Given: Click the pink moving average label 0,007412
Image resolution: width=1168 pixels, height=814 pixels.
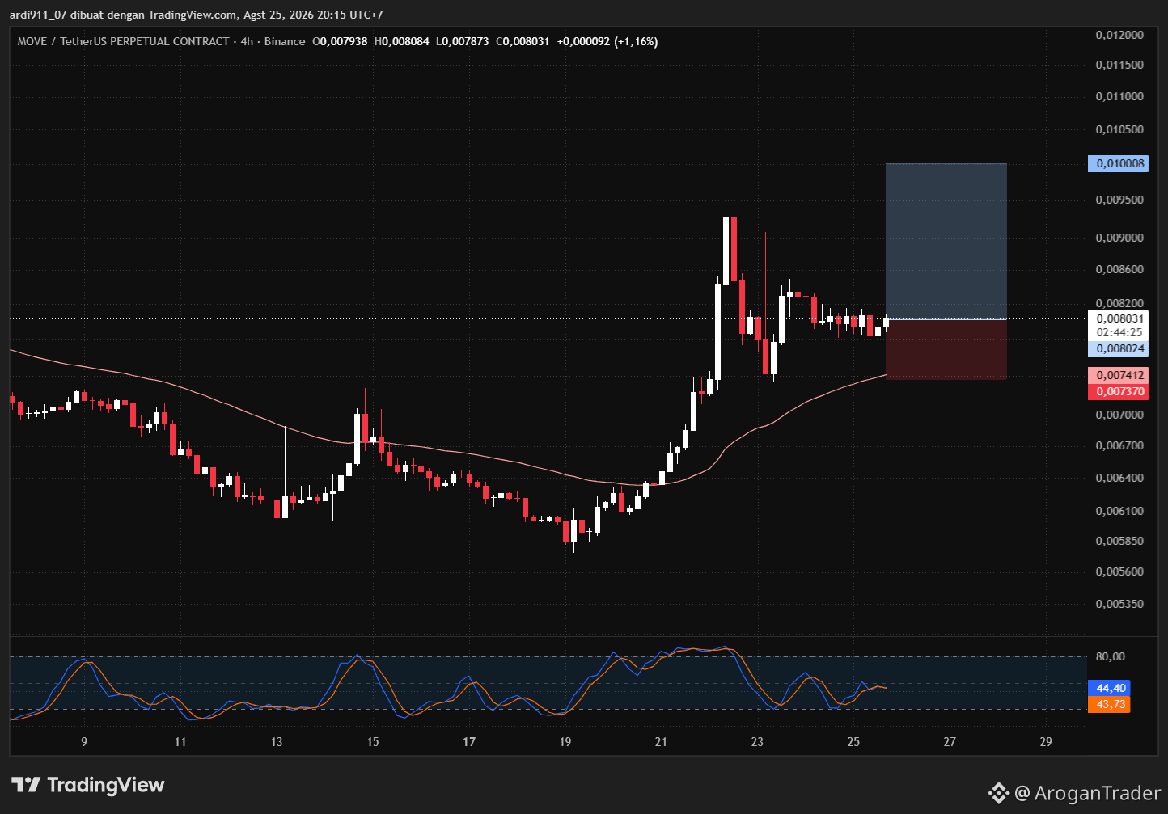Looking at the screenshot, I should click(x=1117, y=375).
